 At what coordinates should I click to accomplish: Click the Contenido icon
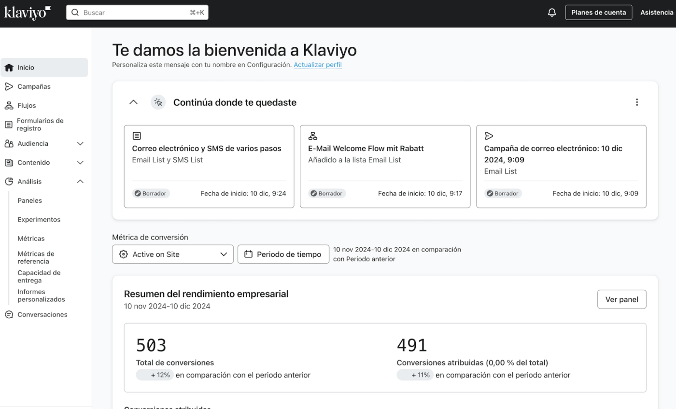[9, 163]
